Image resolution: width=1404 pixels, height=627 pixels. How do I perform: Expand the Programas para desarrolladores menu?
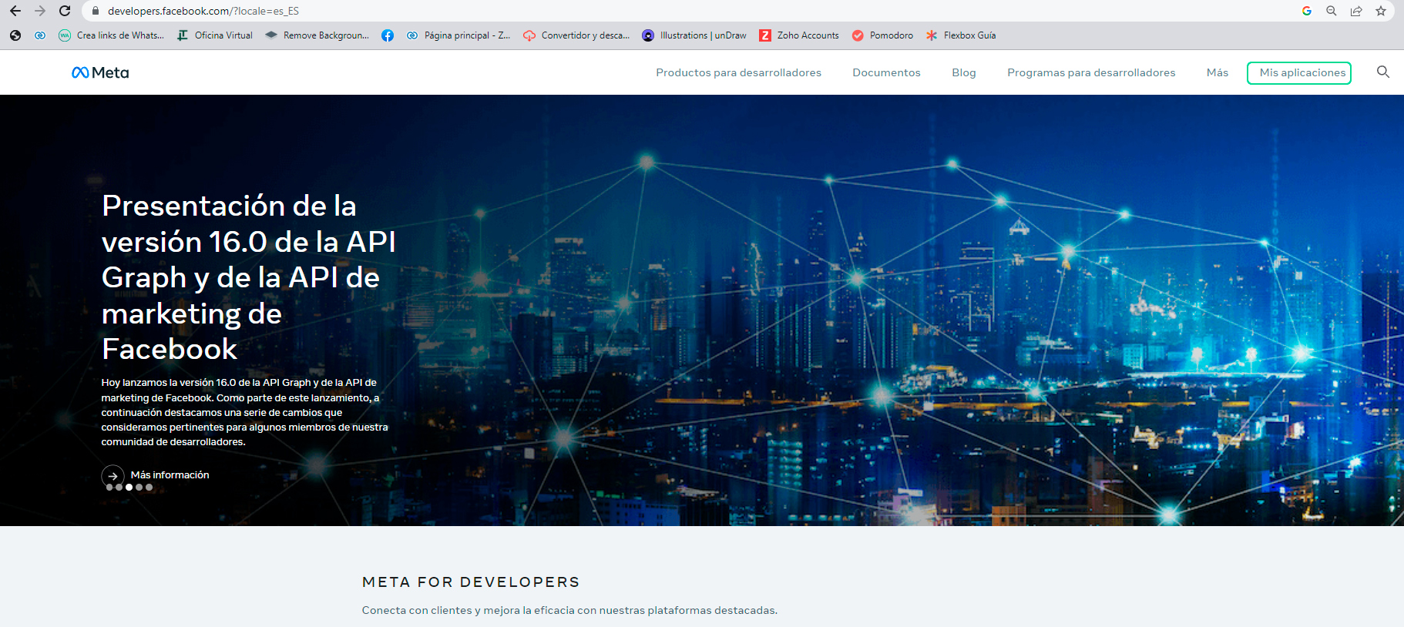1090,72
